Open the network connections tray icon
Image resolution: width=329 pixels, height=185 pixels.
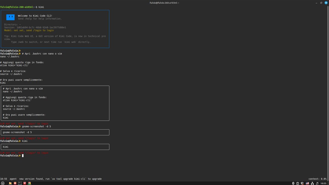point(312,183)
